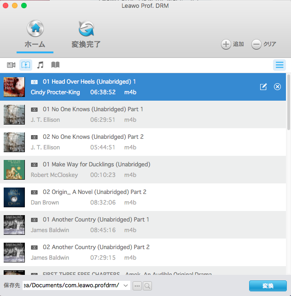Click Make Way for Ducklings cover thumbnail
The width and height of the screenshot is (291, 296).
(14, 170)
